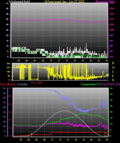Select the "Barometer (hpa)" axis title
Viewport: 120px width, 143px height.
[105, 2]
